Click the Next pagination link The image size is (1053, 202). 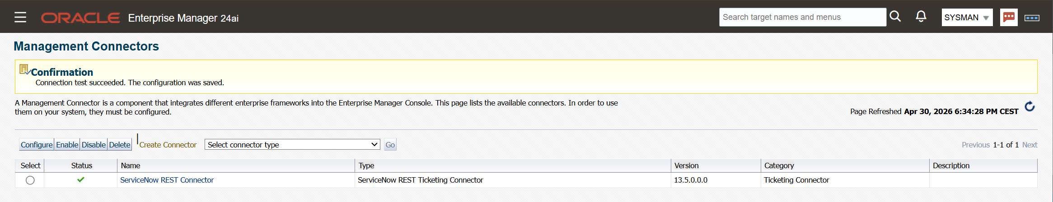1030,145
